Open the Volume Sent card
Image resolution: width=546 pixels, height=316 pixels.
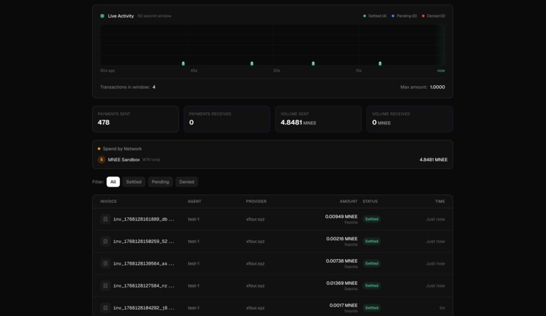pos(318,119)
